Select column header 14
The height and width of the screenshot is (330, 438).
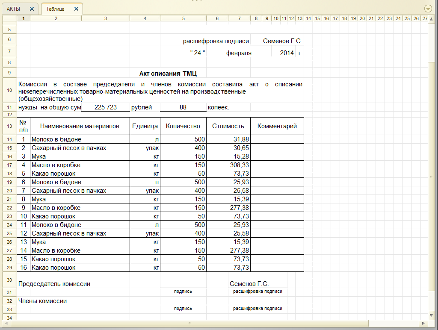pos(308,18)
